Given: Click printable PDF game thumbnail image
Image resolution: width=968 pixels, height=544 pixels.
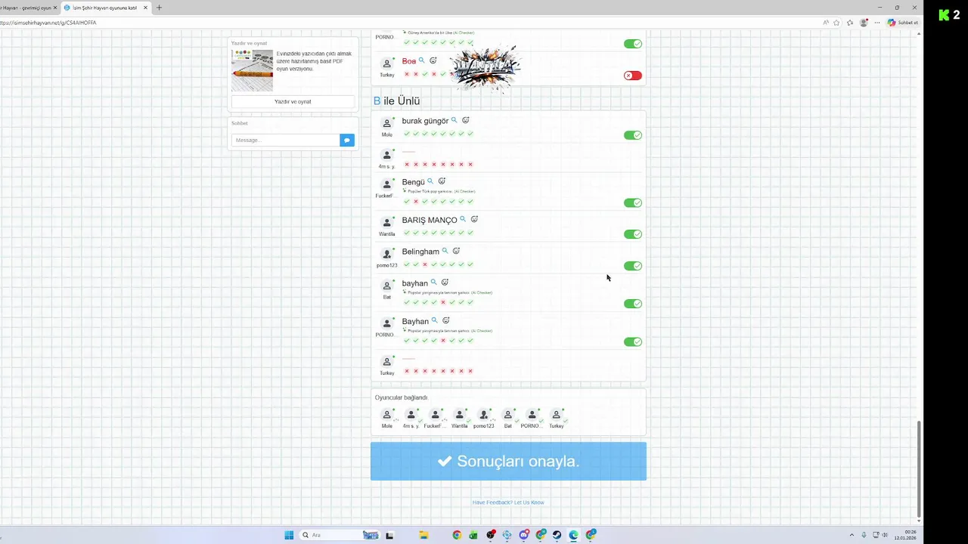Looking at the screenshot, I should [x=252, y=70].
